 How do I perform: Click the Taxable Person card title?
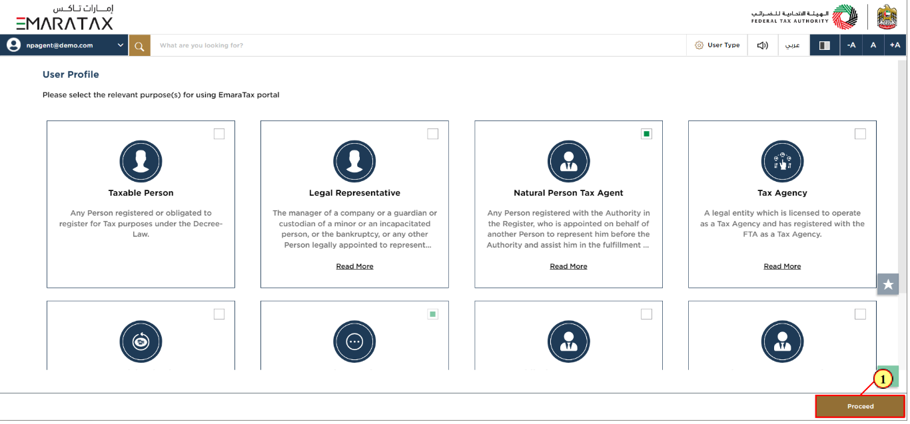(141, 193)
